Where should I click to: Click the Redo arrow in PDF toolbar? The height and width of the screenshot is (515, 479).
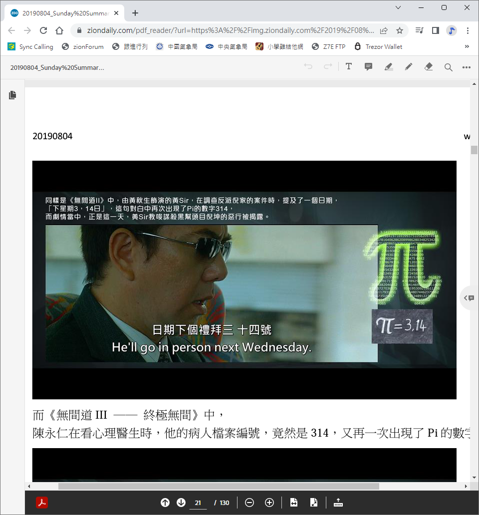[328, 67]
